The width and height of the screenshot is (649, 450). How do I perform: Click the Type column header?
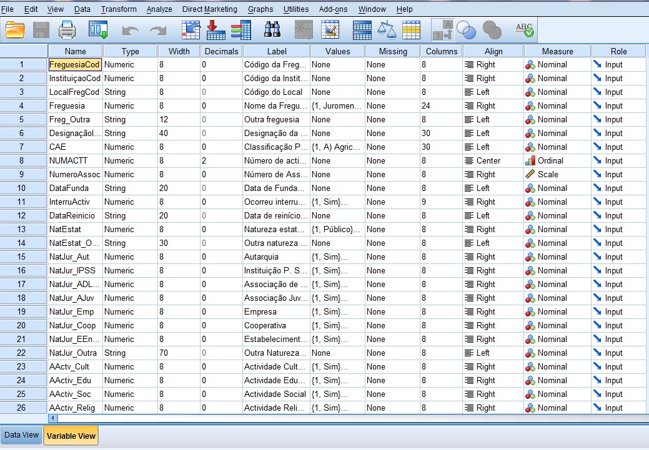coord(130,51)
